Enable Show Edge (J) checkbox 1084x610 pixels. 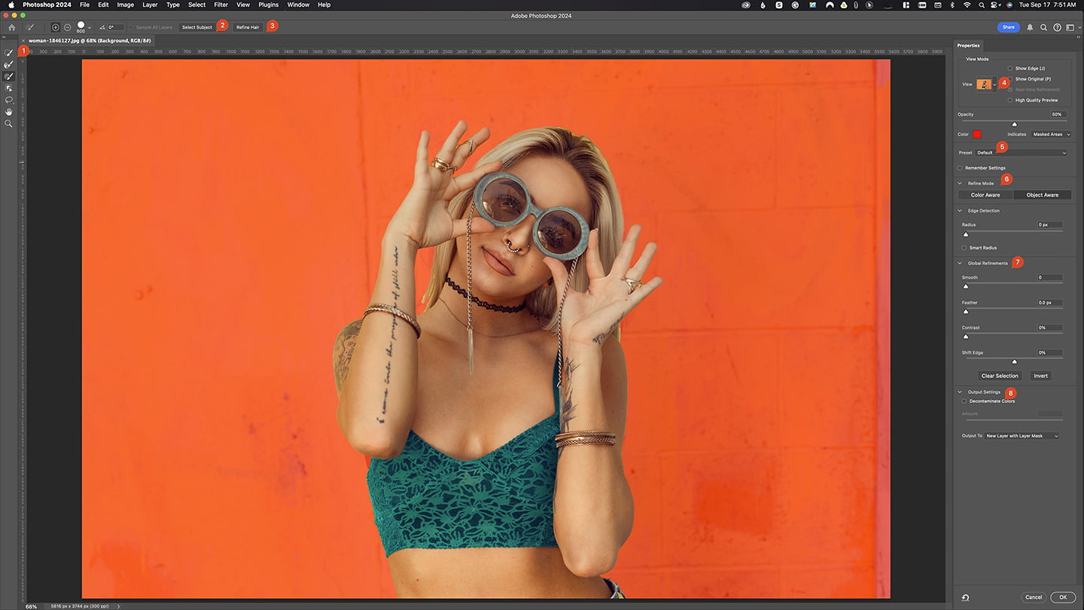(x=1010, y=69)
